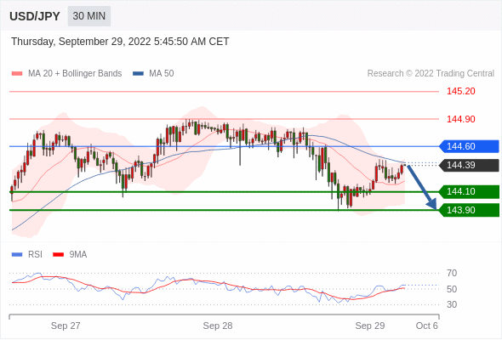Viewport: 502px width, 340px height.
Task: Click the MA 50 blue legend swatch
Action: click(x=138, y=74)
